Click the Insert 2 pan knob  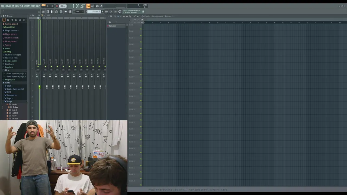pyautogui.click(x=51, y=70)
